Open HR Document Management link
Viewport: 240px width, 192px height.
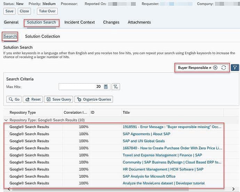[x=163, y=169]
